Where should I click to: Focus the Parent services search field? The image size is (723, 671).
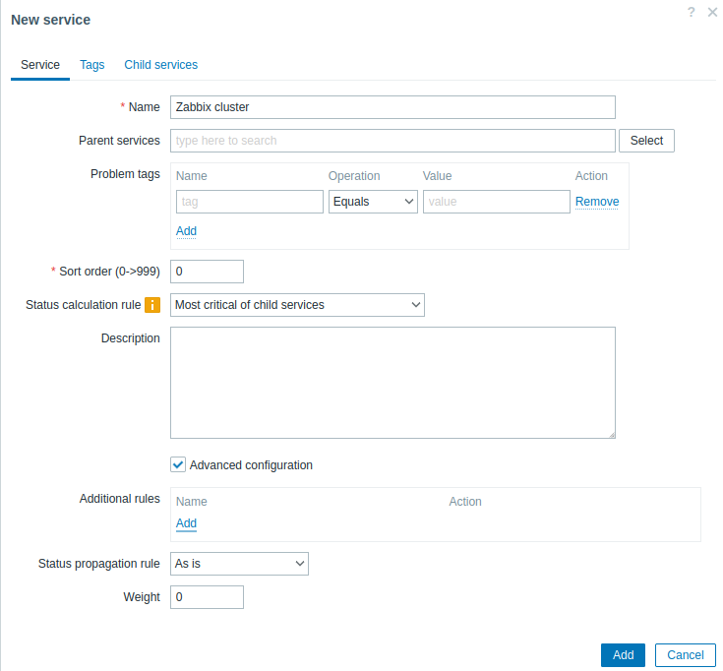click(x=392, y=141)
